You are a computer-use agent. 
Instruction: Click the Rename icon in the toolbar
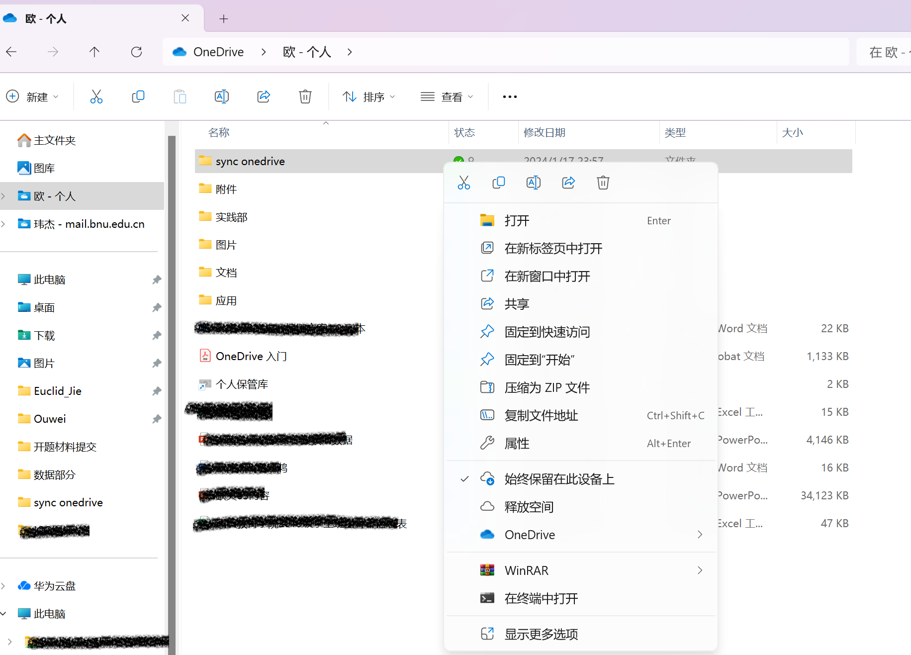tap(221, 96)
